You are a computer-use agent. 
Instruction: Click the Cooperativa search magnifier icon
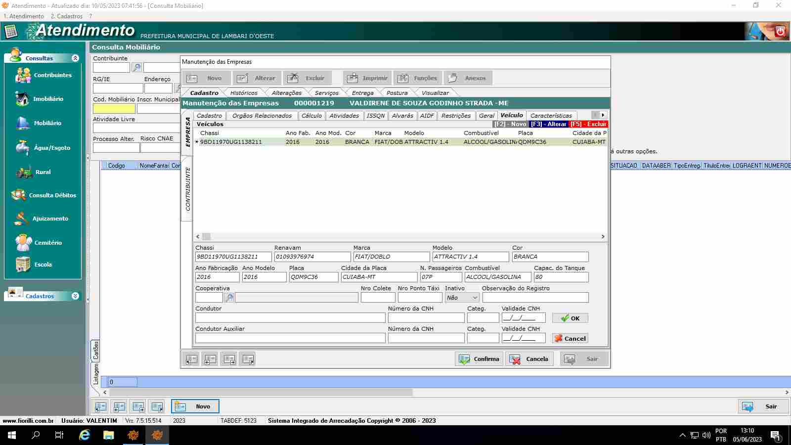point(229,298)
